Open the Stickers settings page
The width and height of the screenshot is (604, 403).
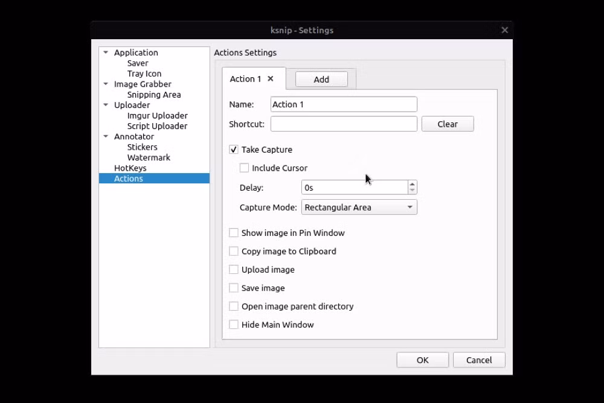pos(142,147)
